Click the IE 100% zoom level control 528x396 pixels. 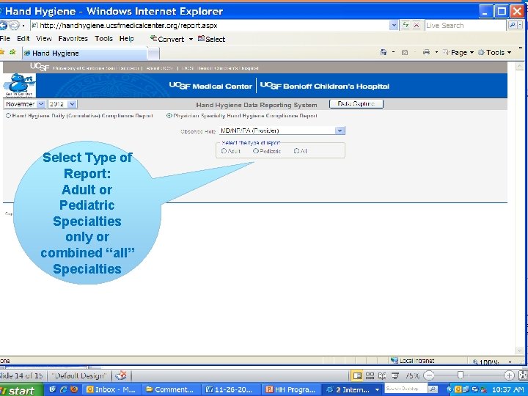click(491, 362)
